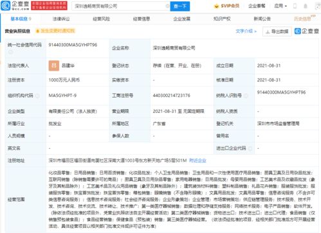Viewport: 321px width, 233px height.
Task: Switch to 新闻公告 tab
Action: pyautogui.click(x=262, y=19)
